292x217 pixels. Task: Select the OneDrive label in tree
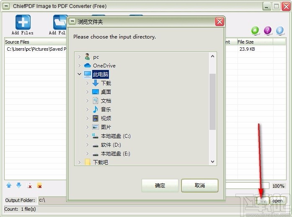point(104,66)
